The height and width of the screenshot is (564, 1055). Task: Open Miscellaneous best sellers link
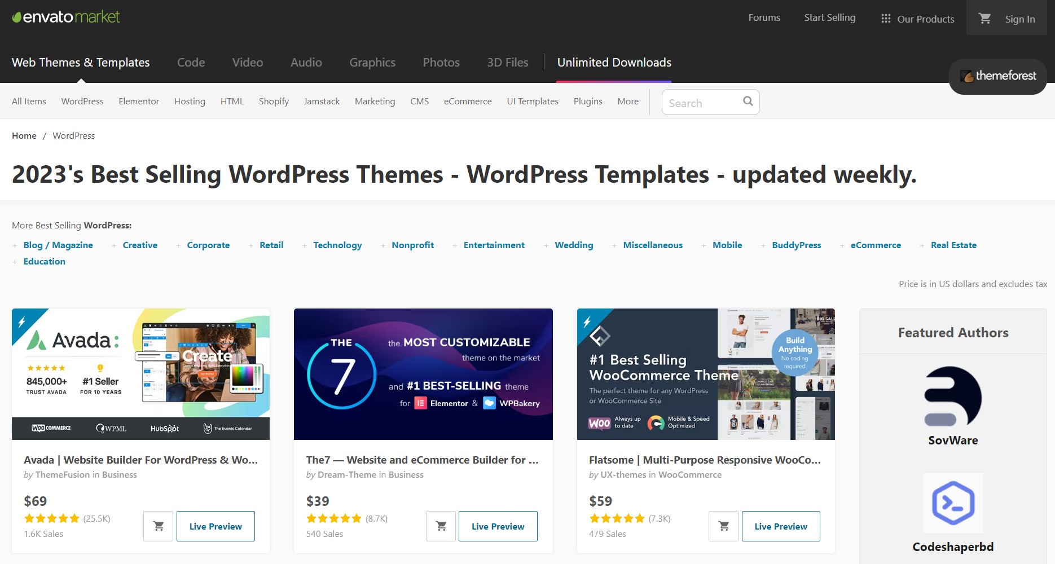pyautogui.click(x=653, y=245)
